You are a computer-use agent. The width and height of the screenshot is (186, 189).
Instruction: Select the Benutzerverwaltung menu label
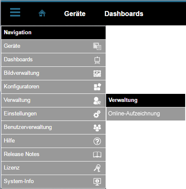coord(28,127)
